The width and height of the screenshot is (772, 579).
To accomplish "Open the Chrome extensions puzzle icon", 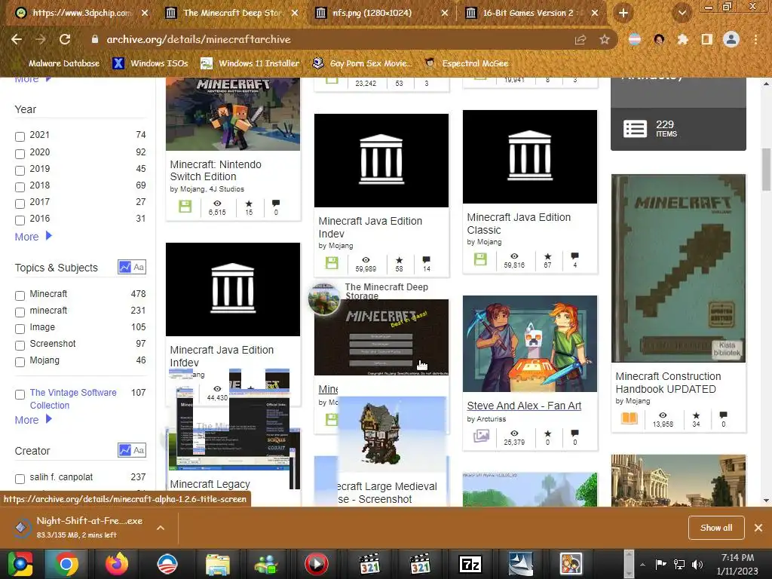I will (x=682, y=39).
